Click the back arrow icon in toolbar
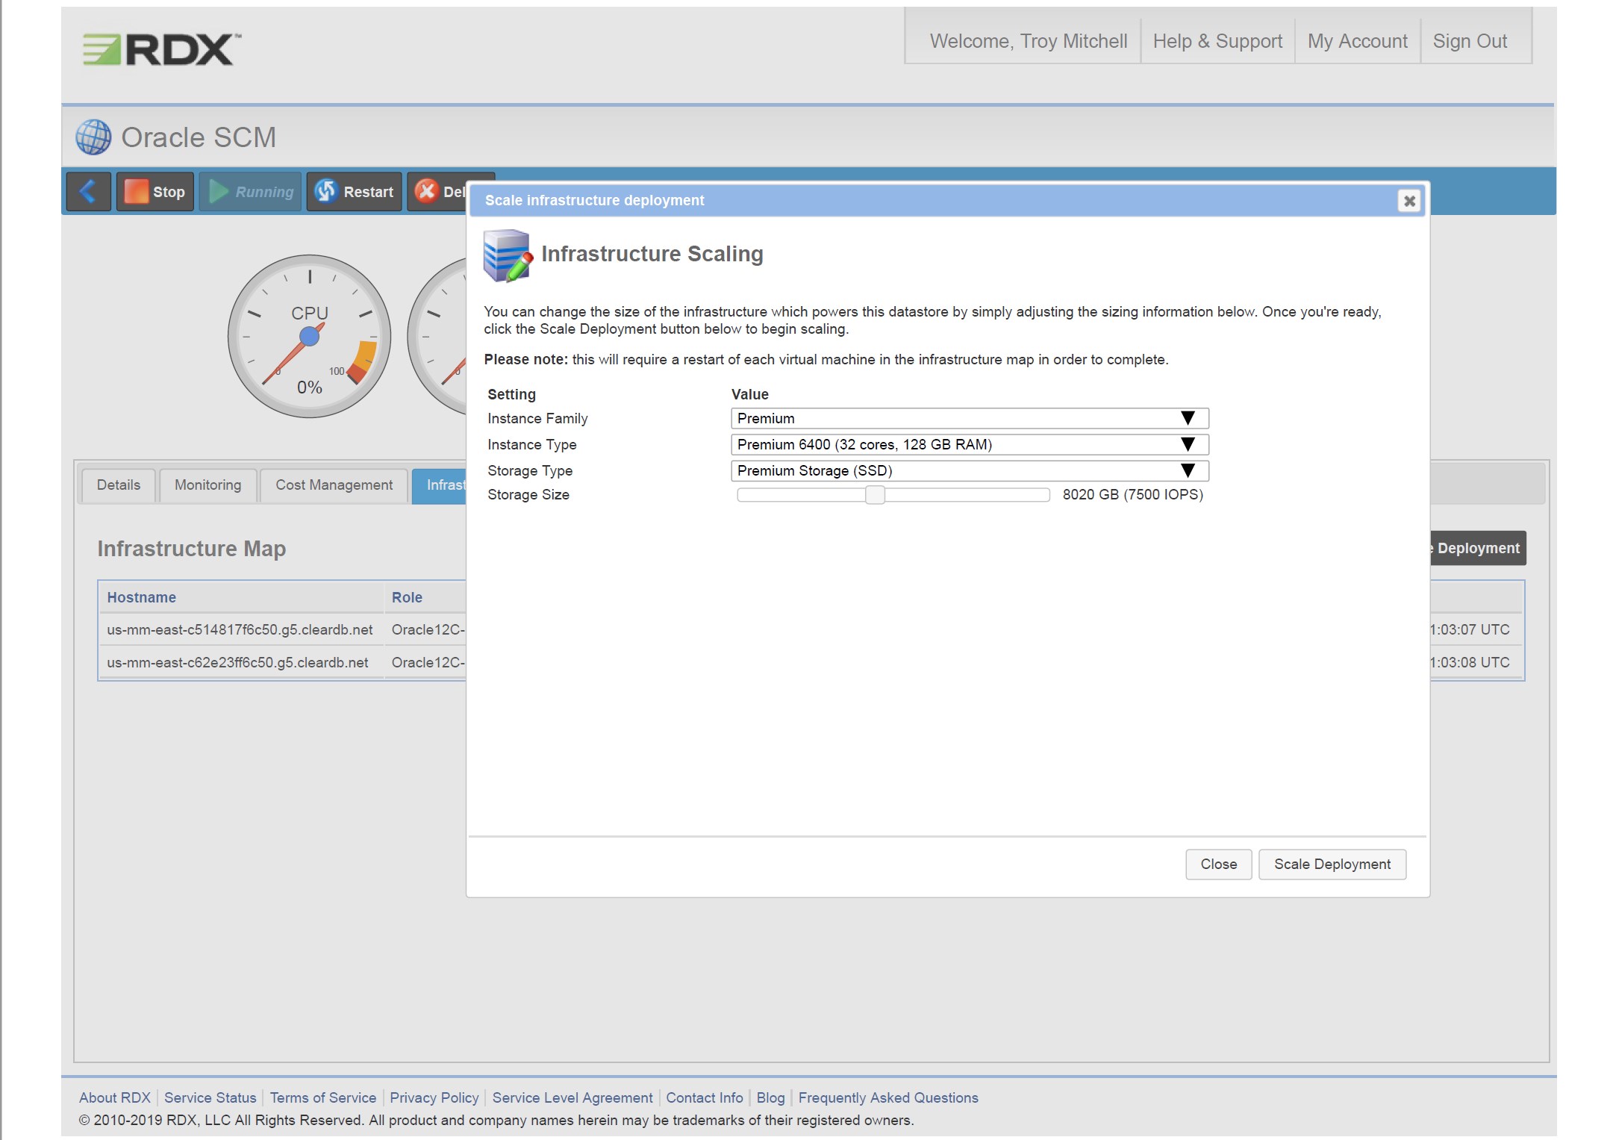 pyautogui.click(x=88, y=192)
